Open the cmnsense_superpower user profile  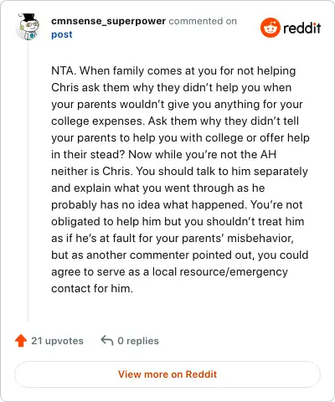pyautogui.click(x=108, y=21)
